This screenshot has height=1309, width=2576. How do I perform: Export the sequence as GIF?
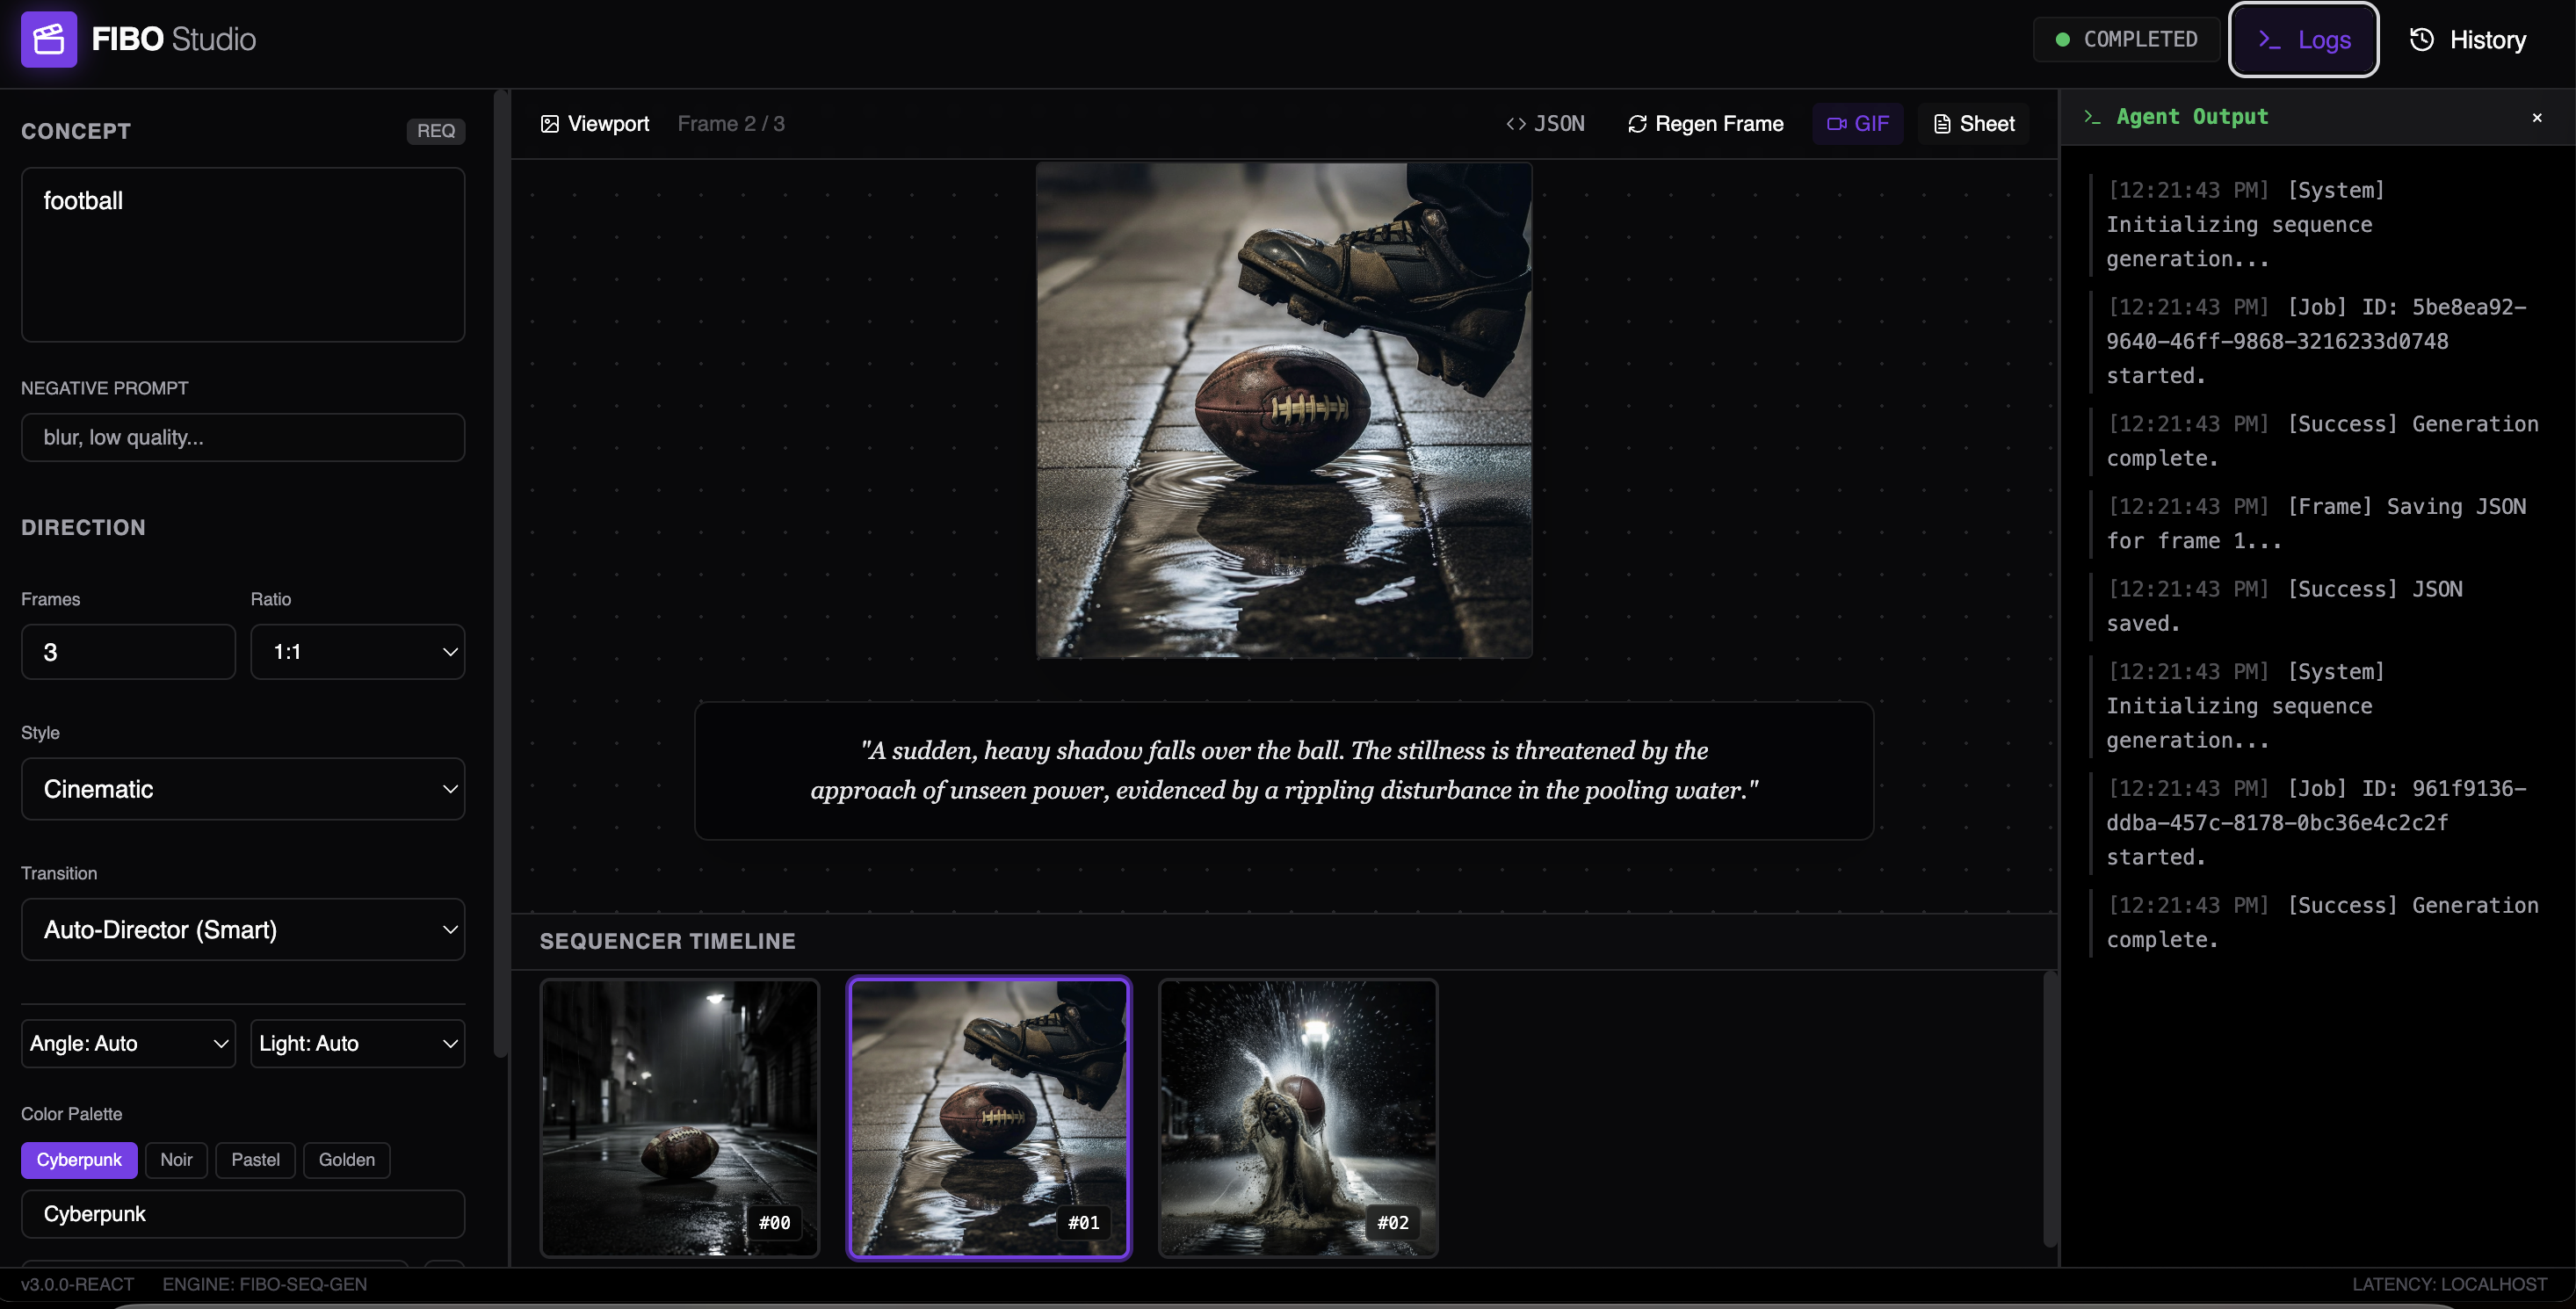tap(1857, 124)
